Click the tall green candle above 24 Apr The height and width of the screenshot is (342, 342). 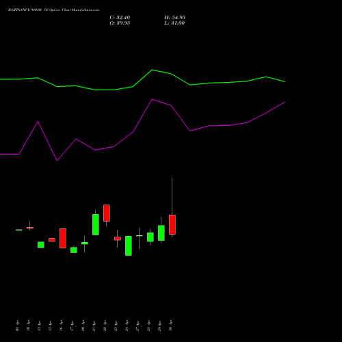[x=129, y=246]
